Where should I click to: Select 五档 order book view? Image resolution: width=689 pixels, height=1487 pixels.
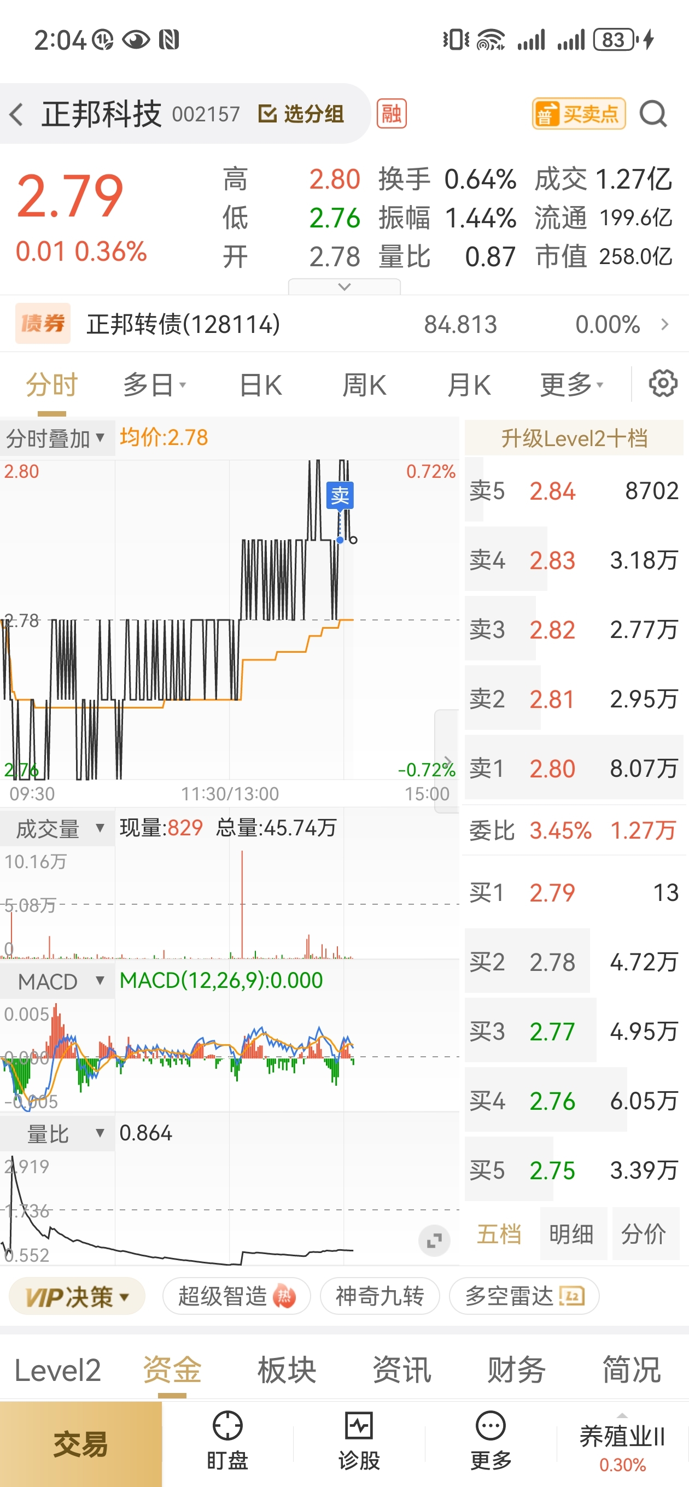[499, 1234]
